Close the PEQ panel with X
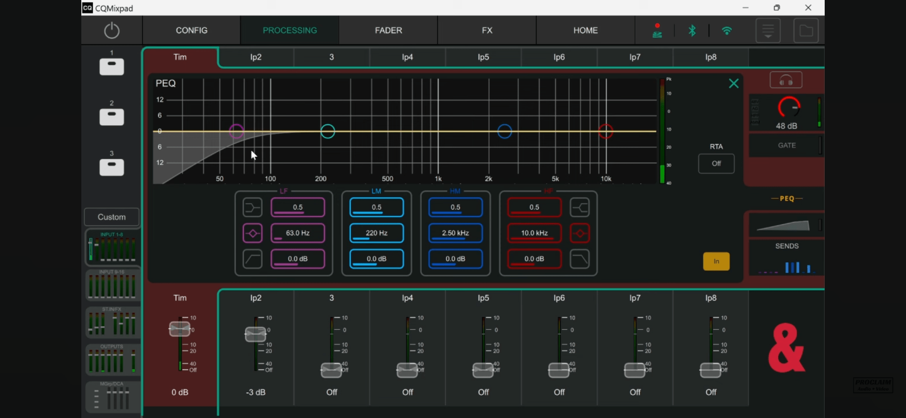 733,84
